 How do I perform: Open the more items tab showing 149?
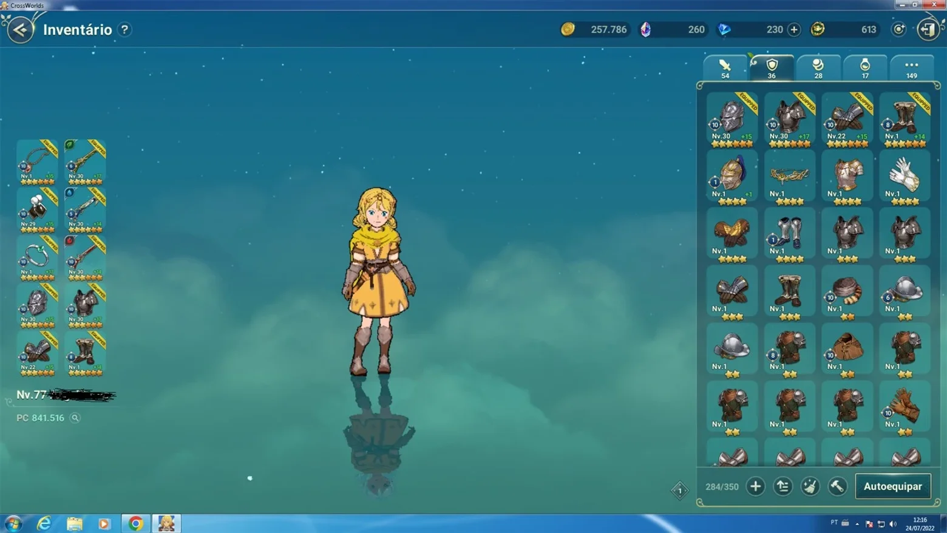pyautogui.click(x=912, y=68)
